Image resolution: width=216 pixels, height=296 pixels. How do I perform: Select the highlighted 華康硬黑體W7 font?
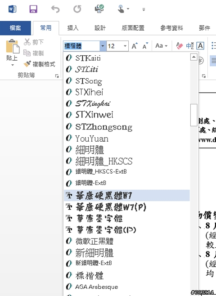pyautogui.click(x=127, y=195)
